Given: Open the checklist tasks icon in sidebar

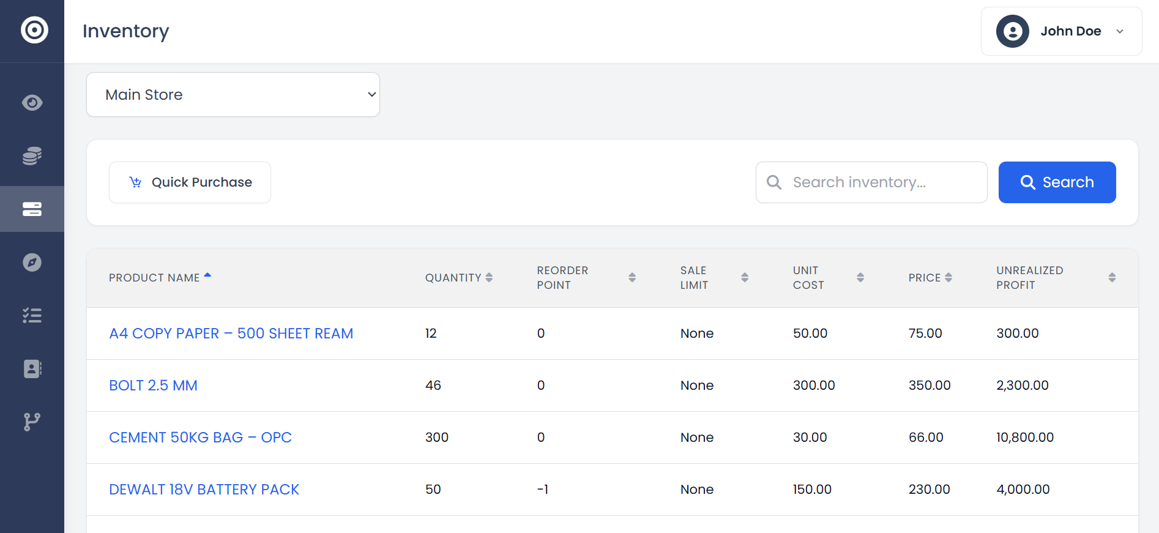Looking at the screenshot, I should click(32, 316).
